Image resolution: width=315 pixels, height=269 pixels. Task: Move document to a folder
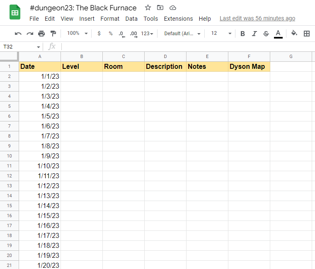(x=160, y=7)
